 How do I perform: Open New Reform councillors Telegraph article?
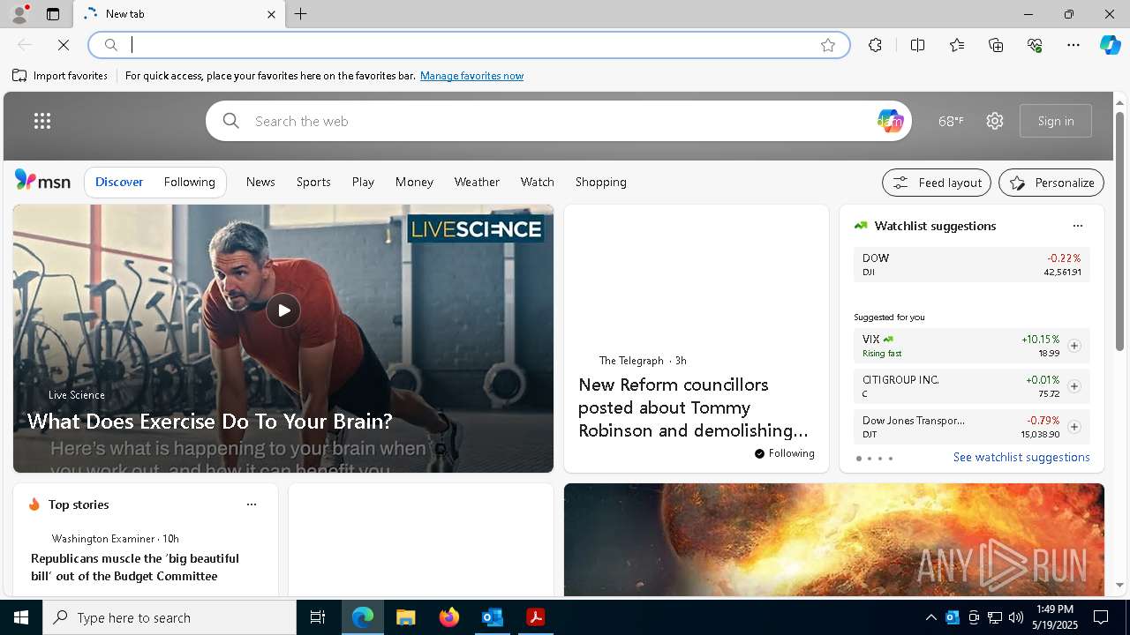[x=693, y=407]
